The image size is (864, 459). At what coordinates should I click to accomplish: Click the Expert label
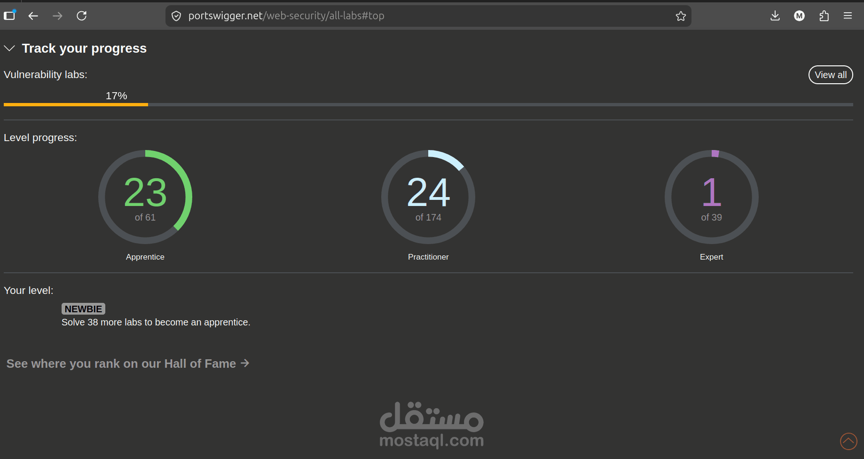[x=712, y=257]
